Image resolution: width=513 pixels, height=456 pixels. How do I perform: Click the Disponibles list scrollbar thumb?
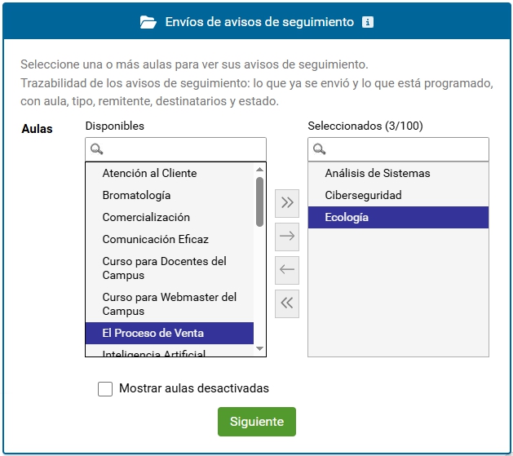[x=260, y=201]
